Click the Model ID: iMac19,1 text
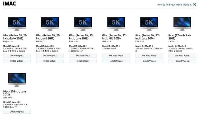 (12, 46)
